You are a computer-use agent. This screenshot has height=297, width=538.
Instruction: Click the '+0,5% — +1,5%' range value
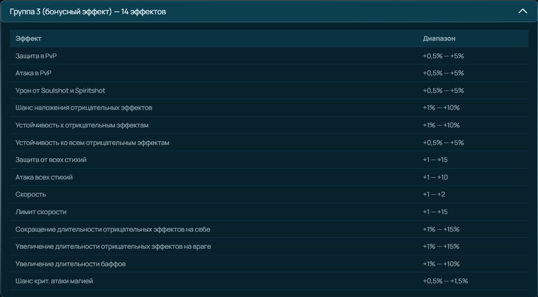tap(446, 281)
